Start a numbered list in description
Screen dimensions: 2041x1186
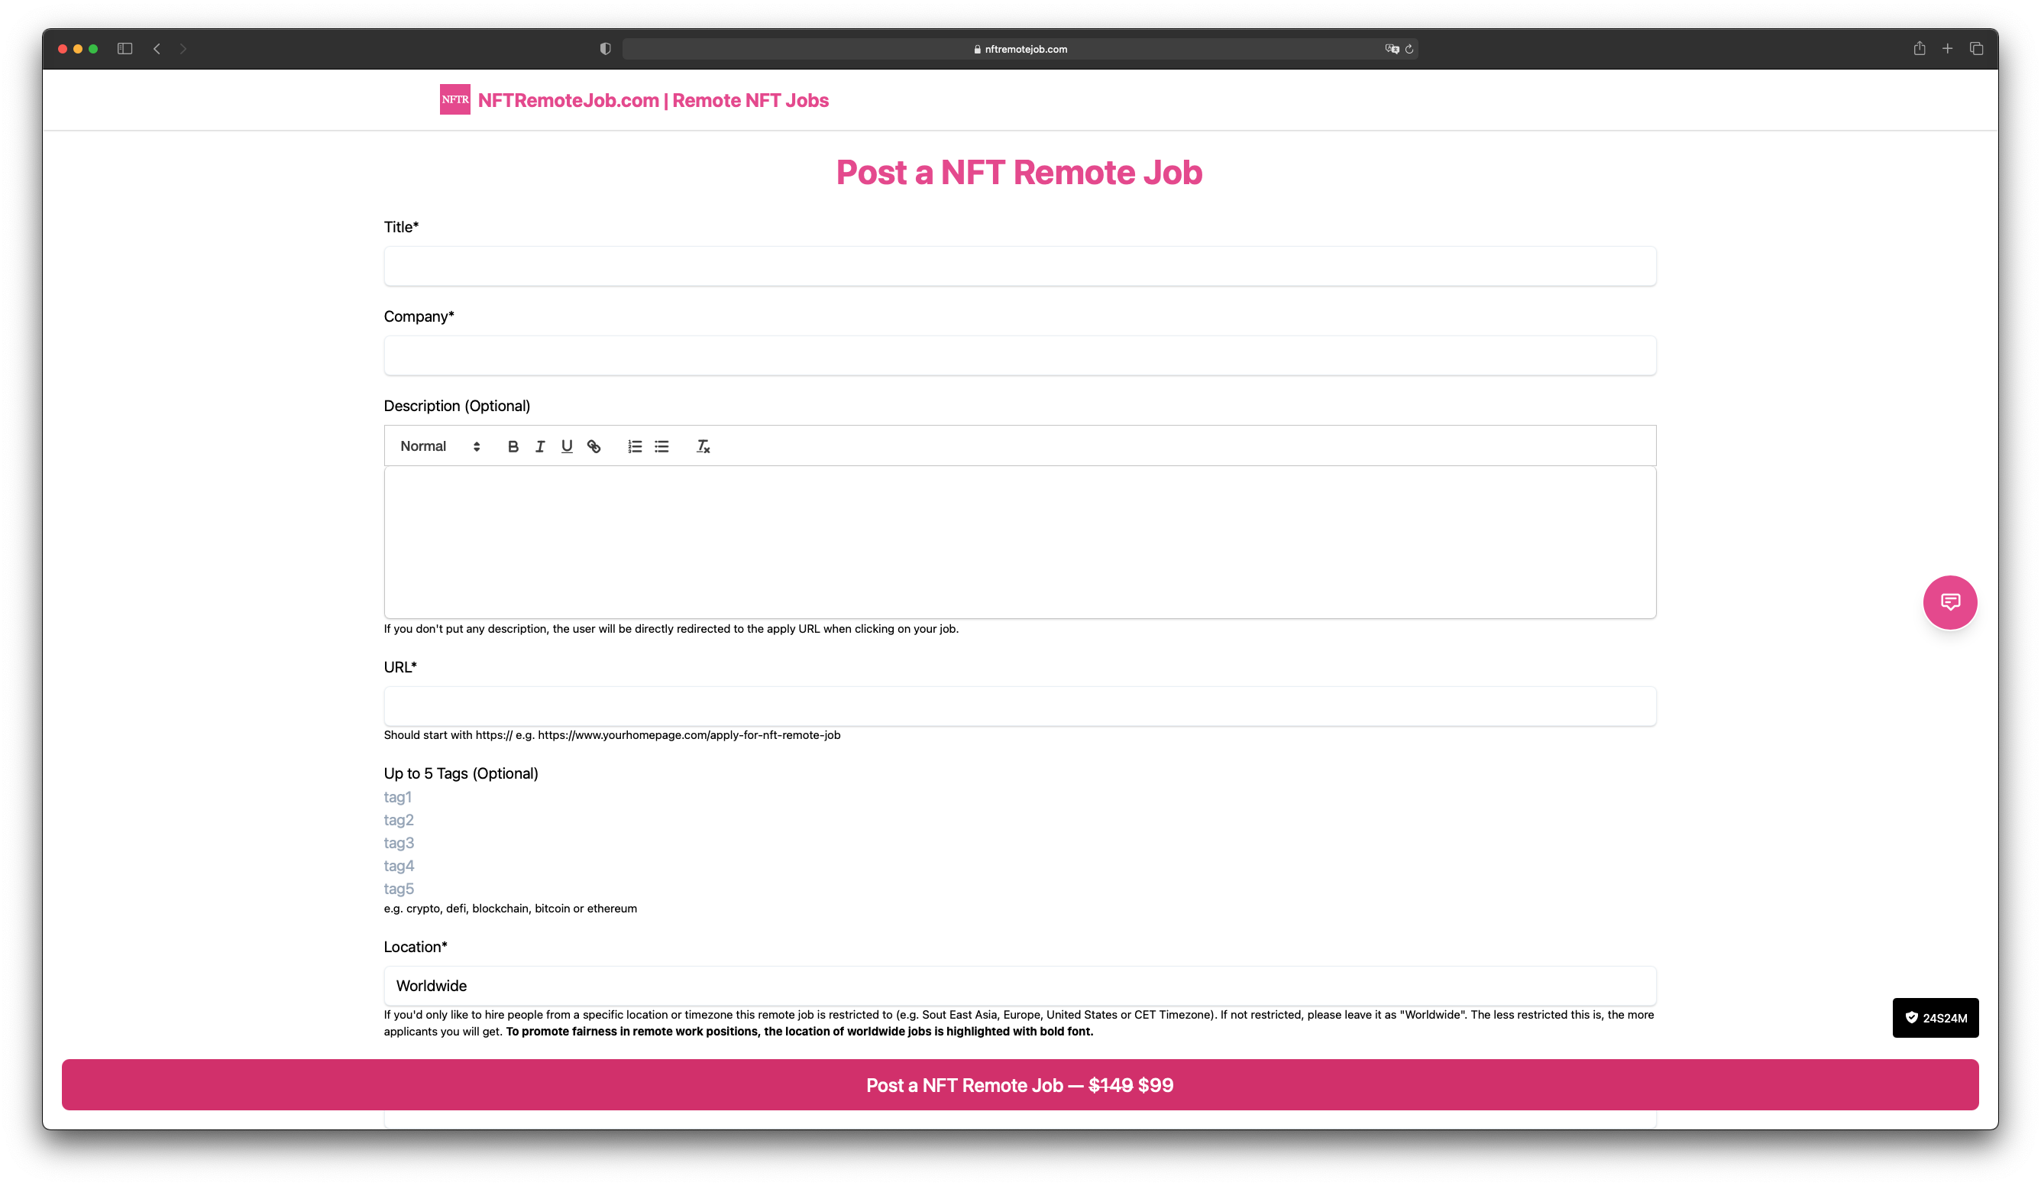(x=635, y=446)
